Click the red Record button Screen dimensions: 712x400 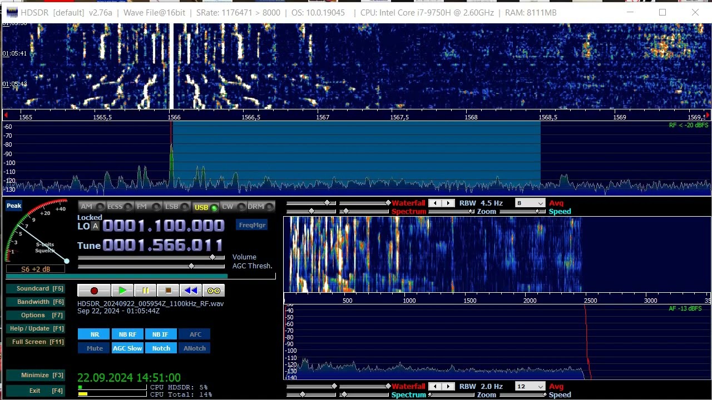(x=93, y=291)
